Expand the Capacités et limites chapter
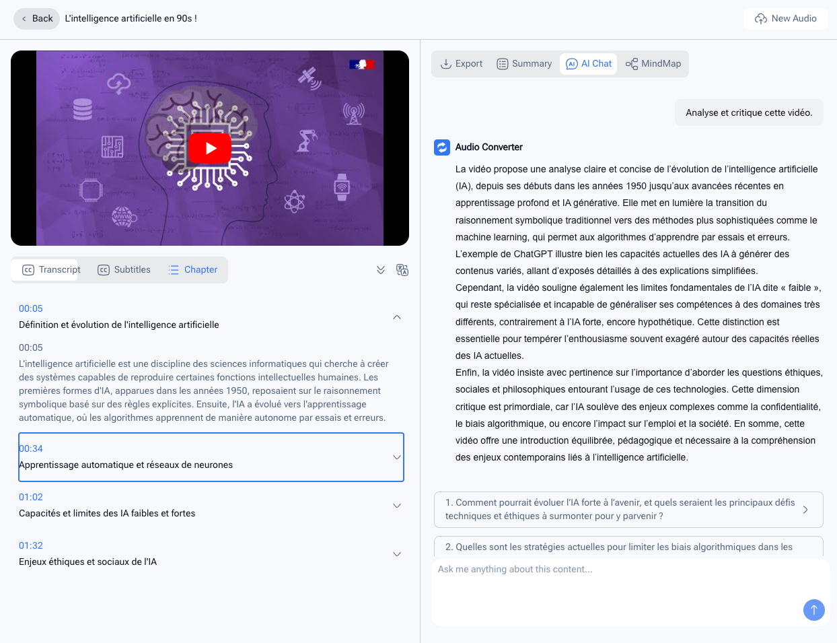 397,506
